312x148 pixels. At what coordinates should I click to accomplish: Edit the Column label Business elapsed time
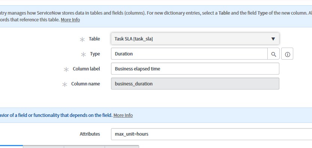pos(195,69)
